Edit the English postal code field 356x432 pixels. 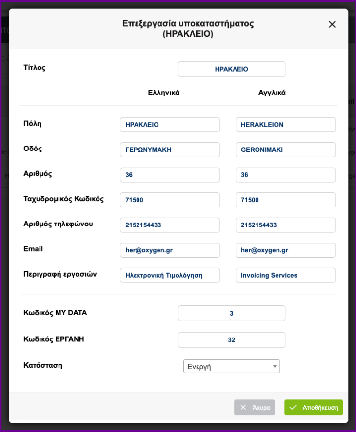click(285, 200)
